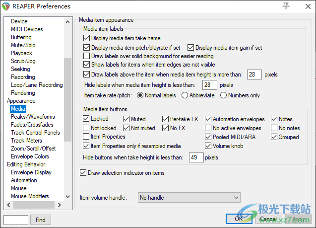The height and width of the screenshot is (228, 316).
Task: Open Peaks/Waveforms preferences page
Action: (33, 117)
